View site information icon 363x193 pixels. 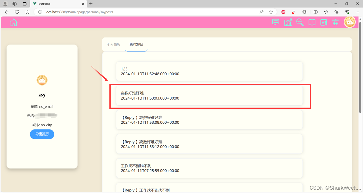click(40, 12)
